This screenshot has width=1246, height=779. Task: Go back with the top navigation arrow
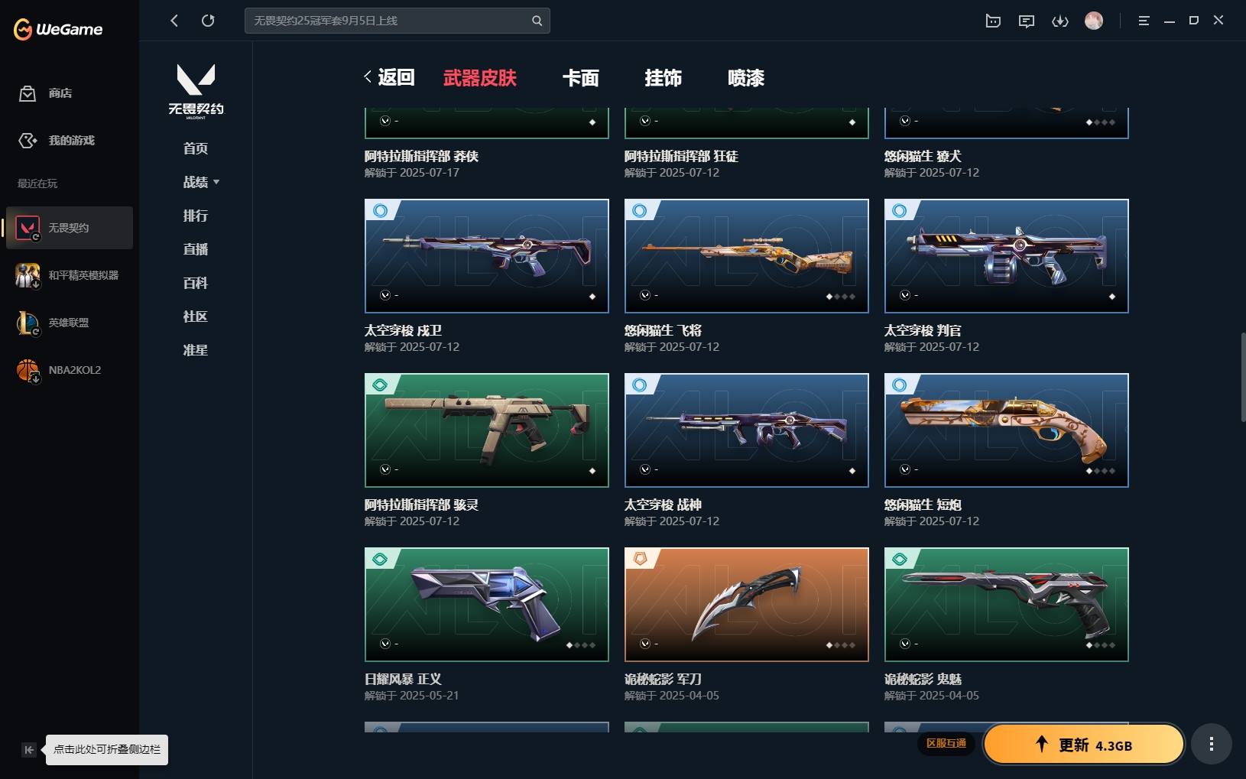point(174,21)
